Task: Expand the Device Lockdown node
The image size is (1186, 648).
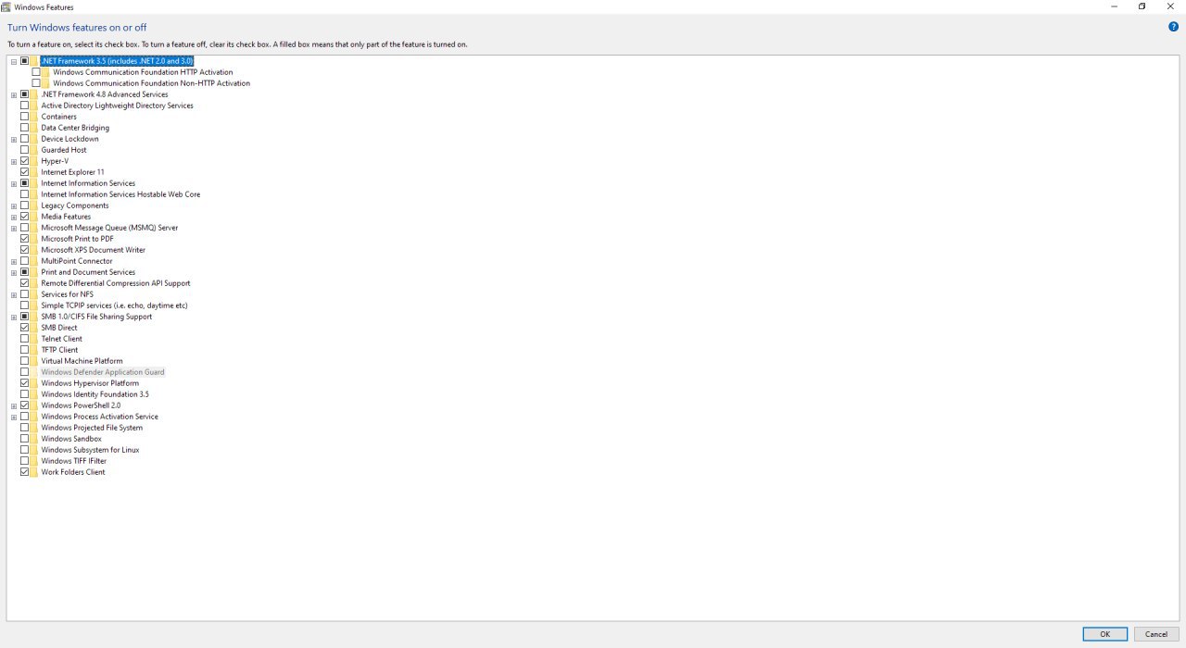Action: [x=14, y=139]
